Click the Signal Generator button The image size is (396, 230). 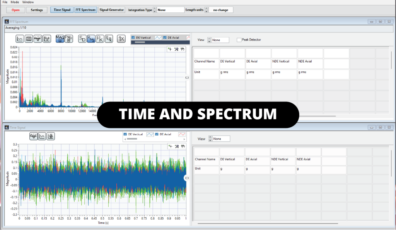pyautogui.click(x=112, y=10)
